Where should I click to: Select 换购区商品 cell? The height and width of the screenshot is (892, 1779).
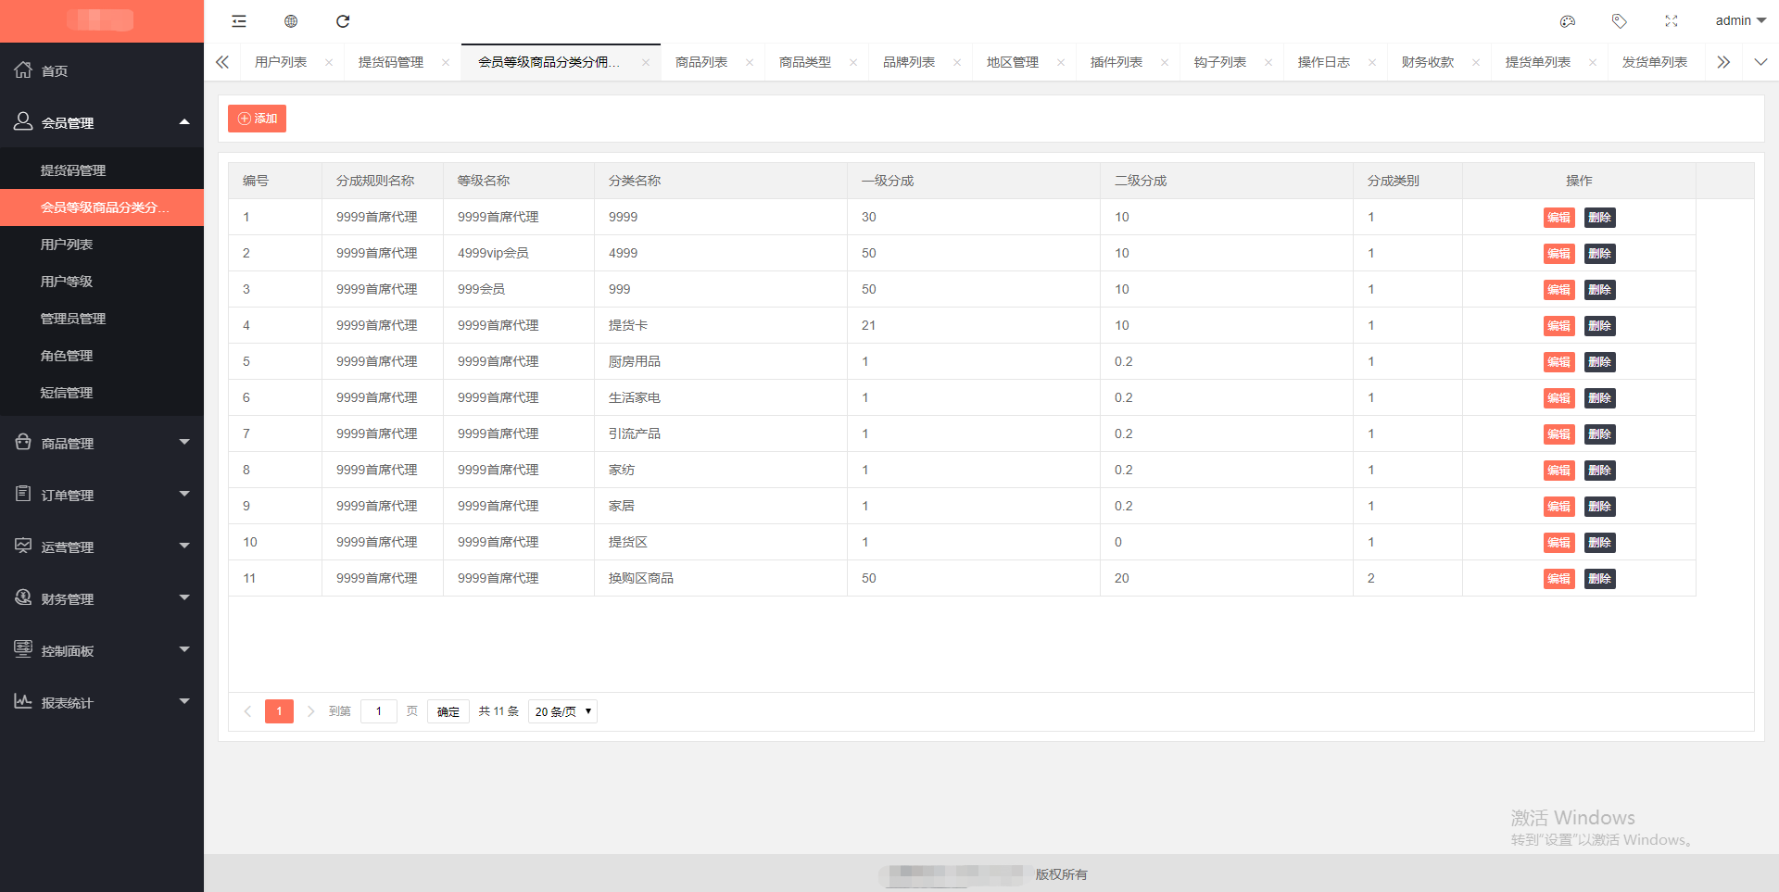pos(721,578)
